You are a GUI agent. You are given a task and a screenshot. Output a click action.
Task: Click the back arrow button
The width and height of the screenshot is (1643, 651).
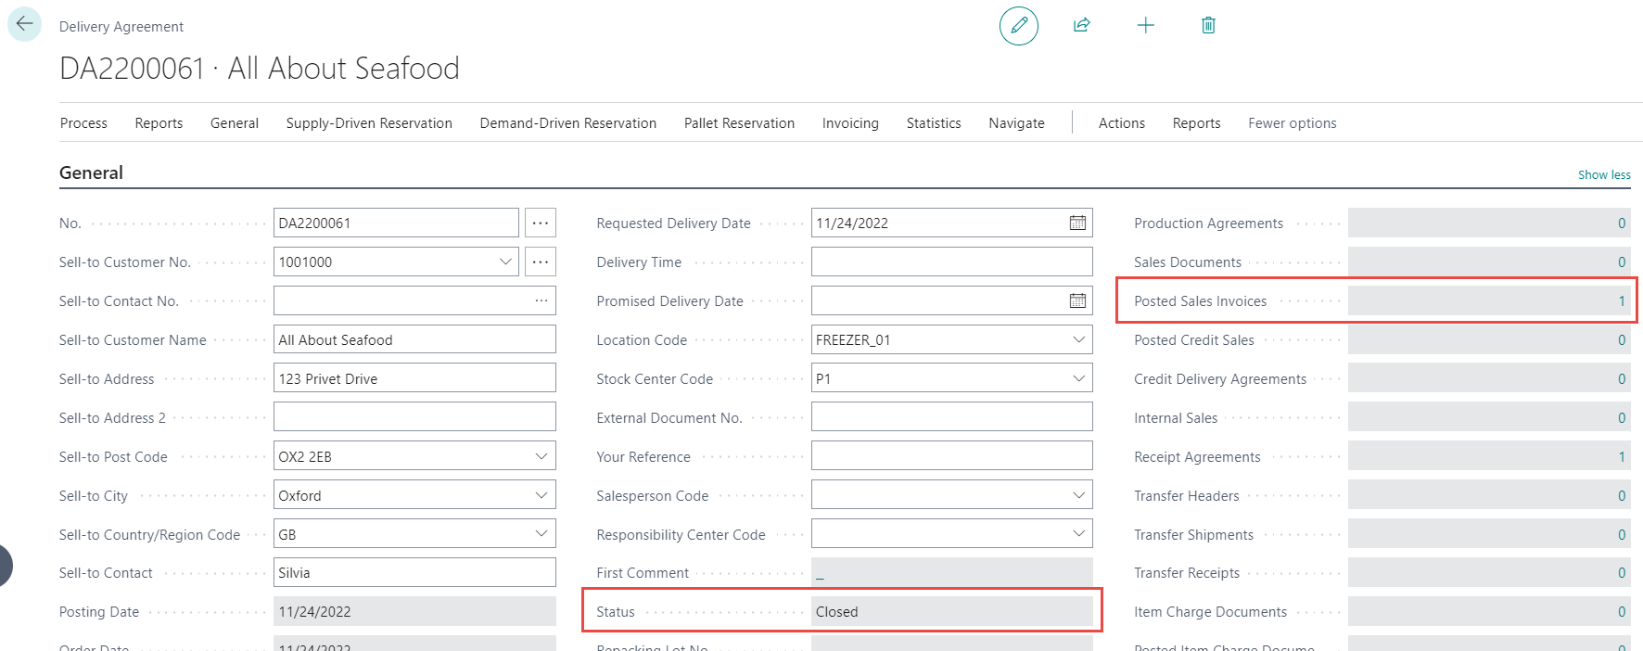pyautogui.click(x=24, y=24)
